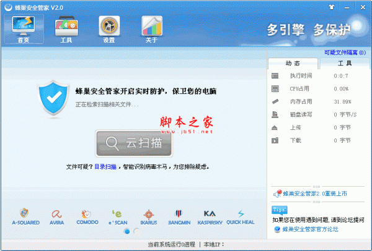
Task: Click the 本地IP status entry
Action: 214,244
